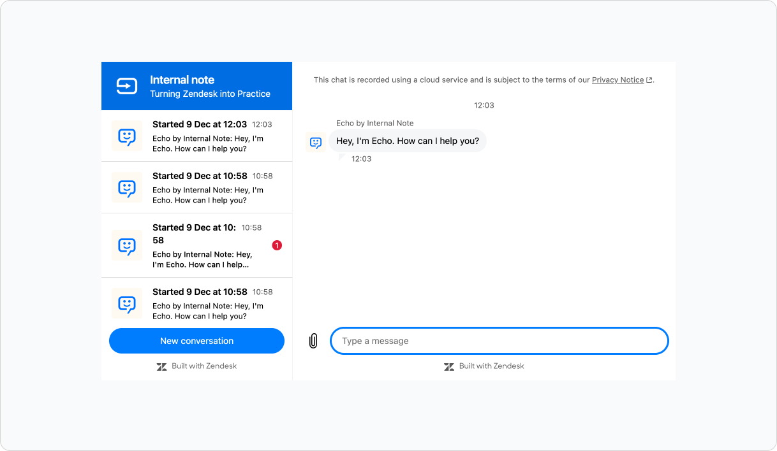Start a New conversation
The height and width of the screenshot is (451, 777).
(x=196, y=341)
